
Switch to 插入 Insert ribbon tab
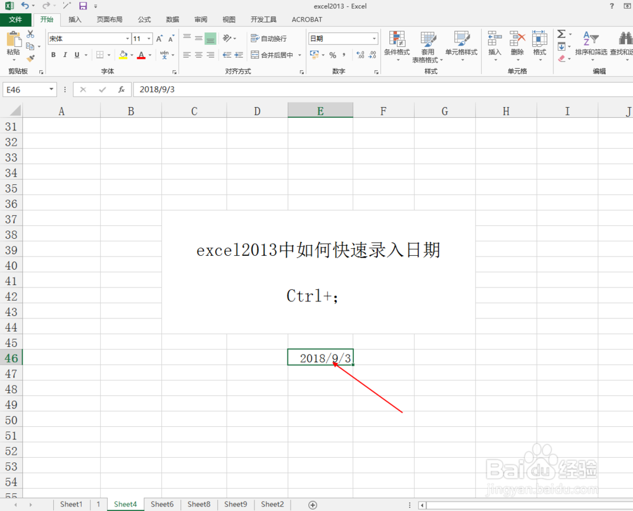point(75,20)
